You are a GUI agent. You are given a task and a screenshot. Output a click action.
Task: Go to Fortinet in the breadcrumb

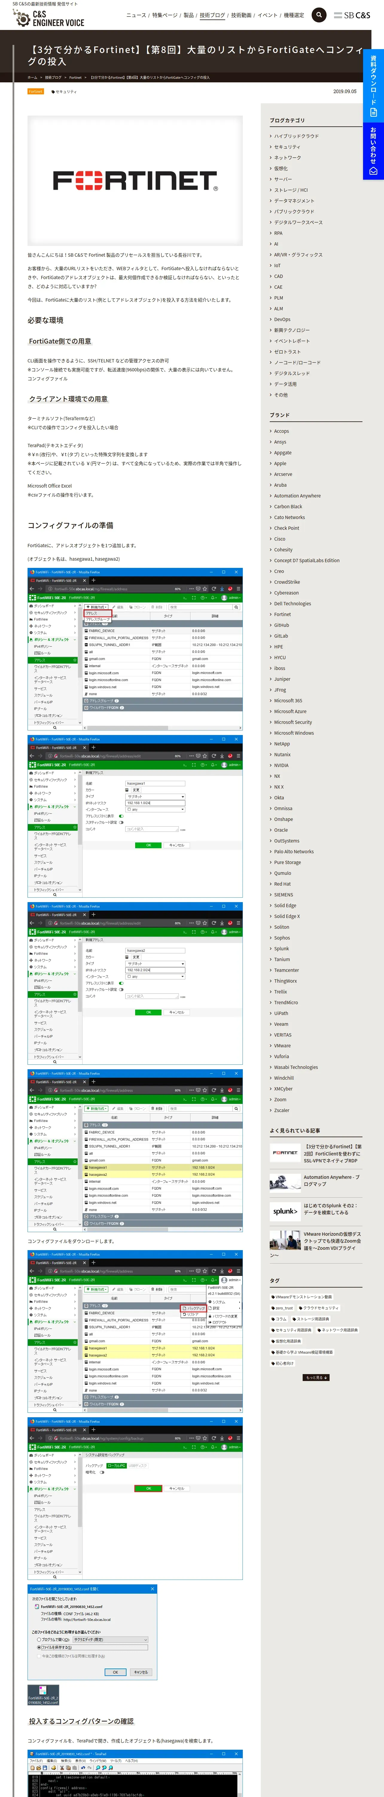(x=75, y=78)
